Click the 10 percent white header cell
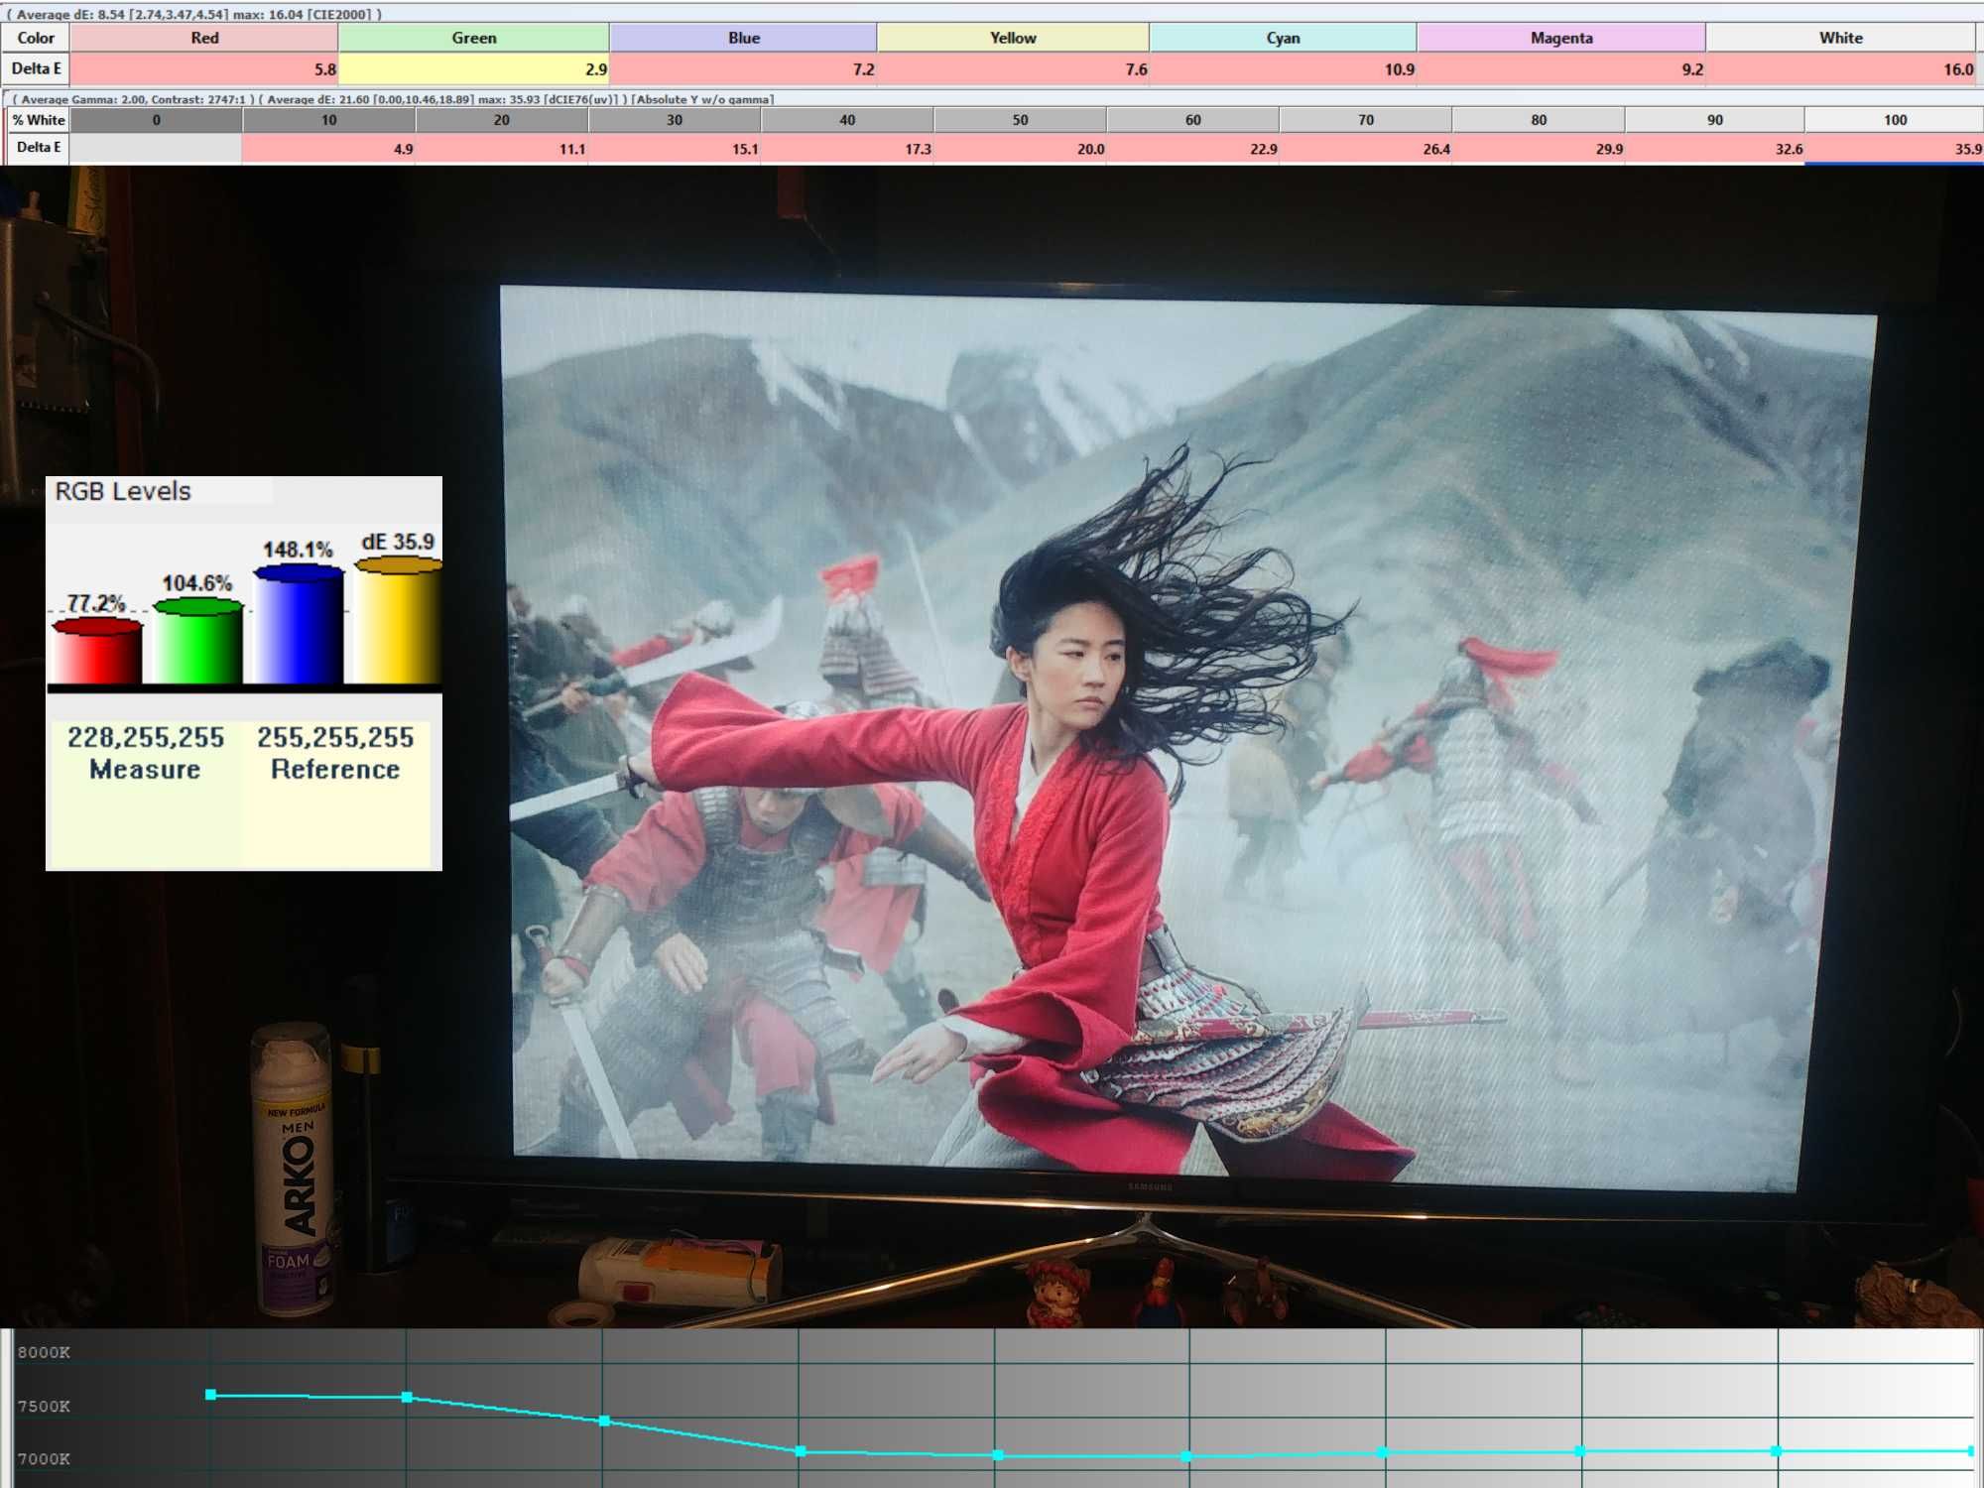1984x1488 pixels. tap(329, 120)
